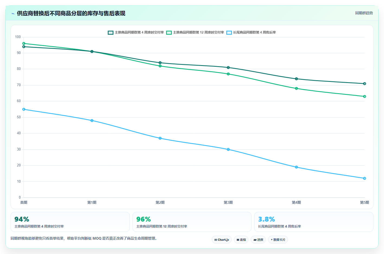384x254 pixels.
Task: Click the dark green data point at 首期 (94)
Action: pyautogui.click(x=24, y=47)
